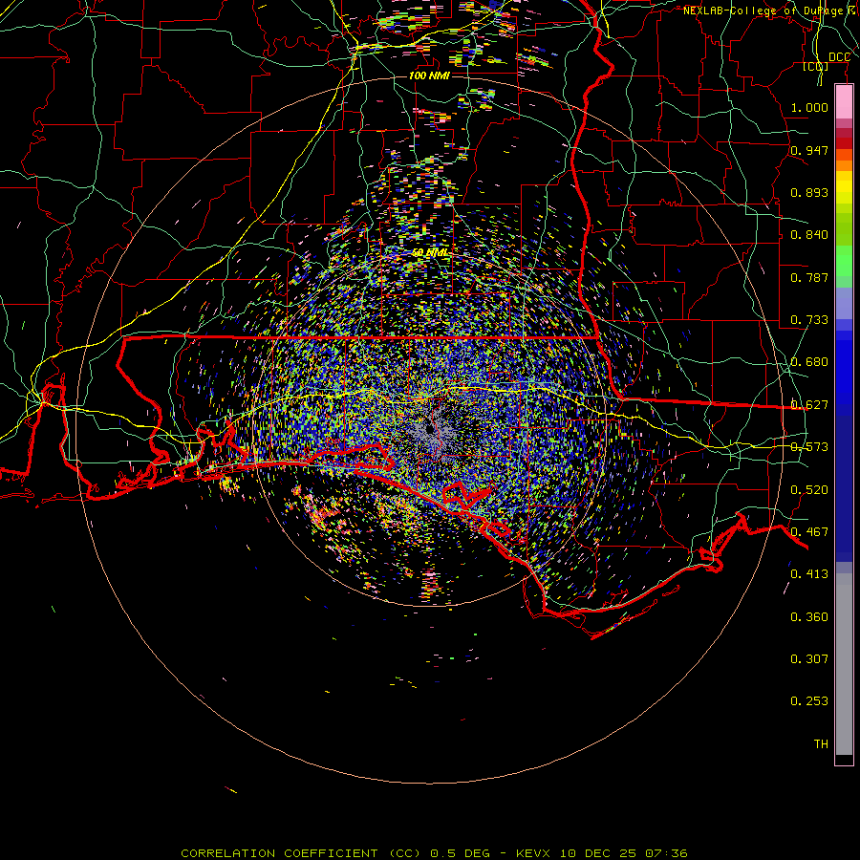Click the 100 NMI range ring label
860x860 pixels.
click(429, 75)
